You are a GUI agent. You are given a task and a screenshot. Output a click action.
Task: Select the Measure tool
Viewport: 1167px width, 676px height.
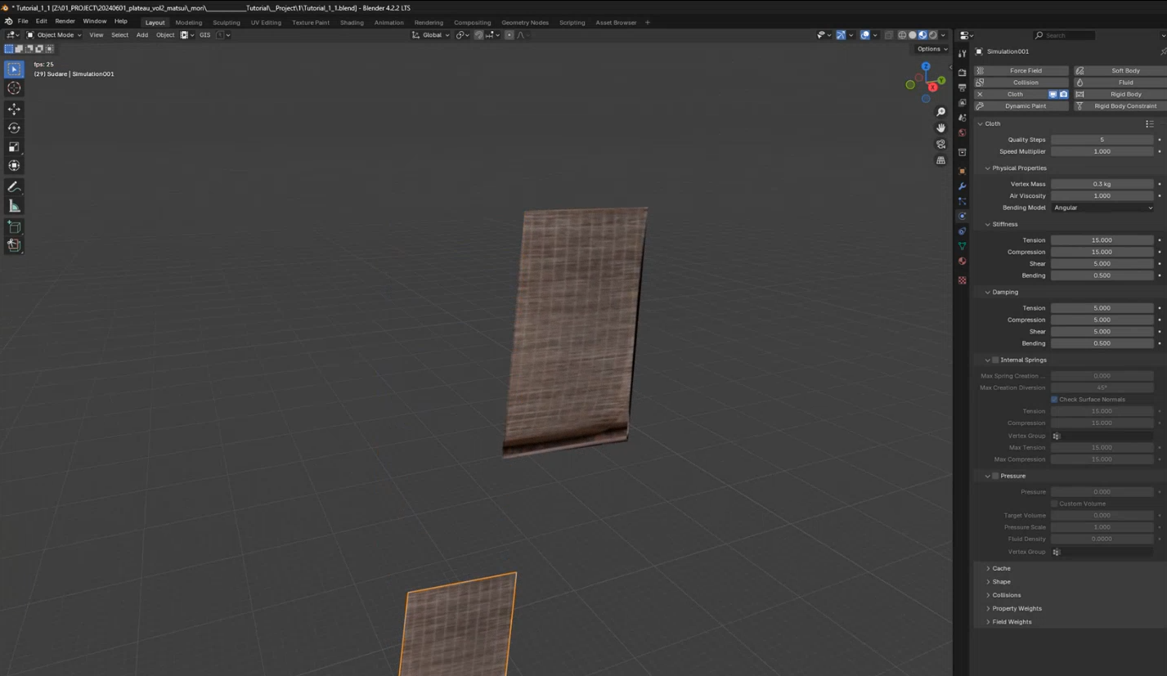point(14,206)
